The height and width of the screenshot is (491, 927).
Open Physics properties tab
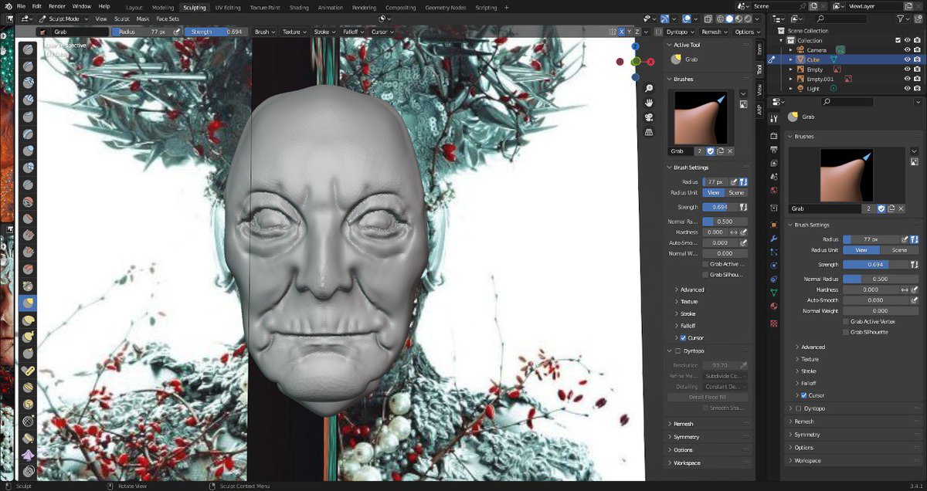773,265
